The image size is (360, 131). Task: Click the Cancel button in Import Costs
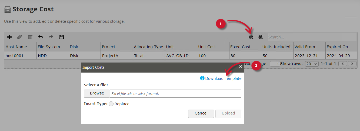click(201, 113)
